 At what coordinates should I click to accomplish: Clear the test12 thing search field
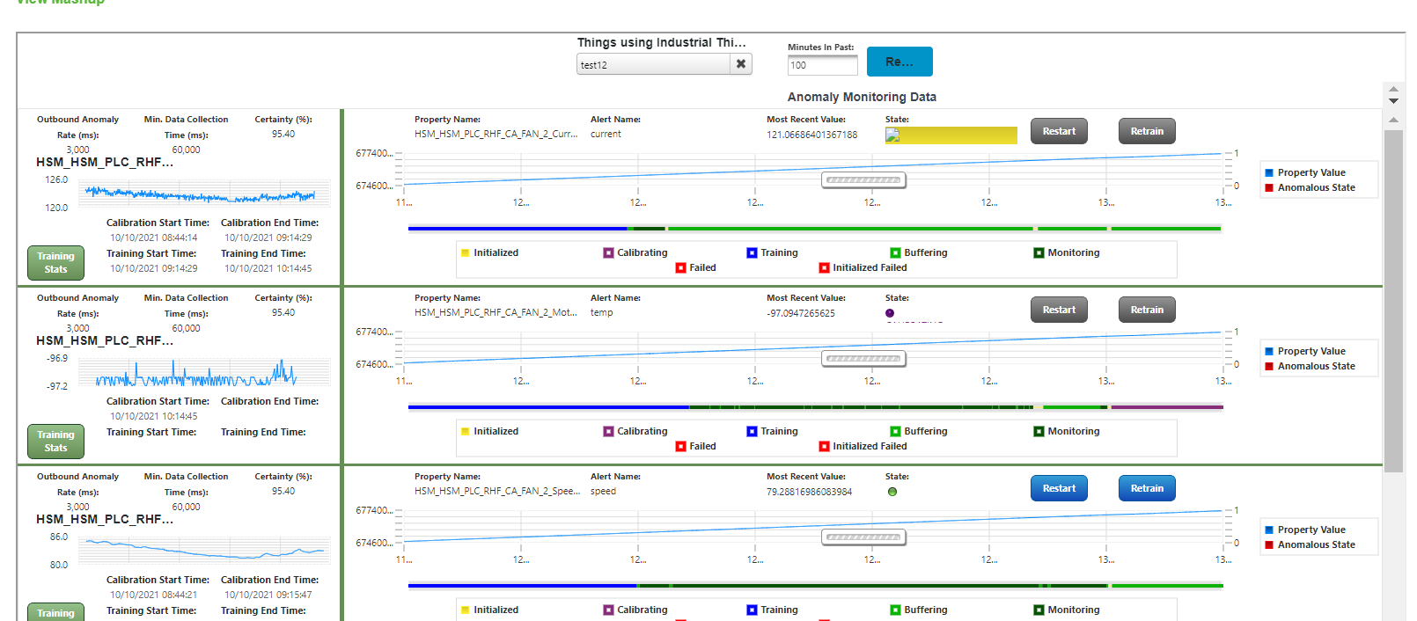pos(741,63)
